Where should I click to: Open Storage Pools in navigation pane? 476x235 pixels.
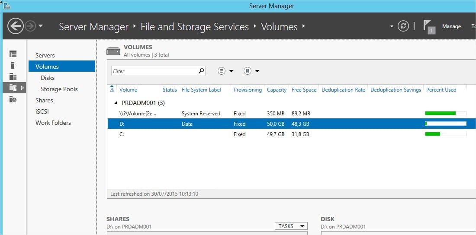click(x=59, y=89)
